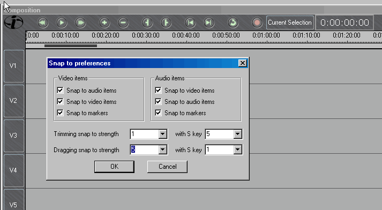Click the 0:01:00:00 ruler mark

pos(266,35)
